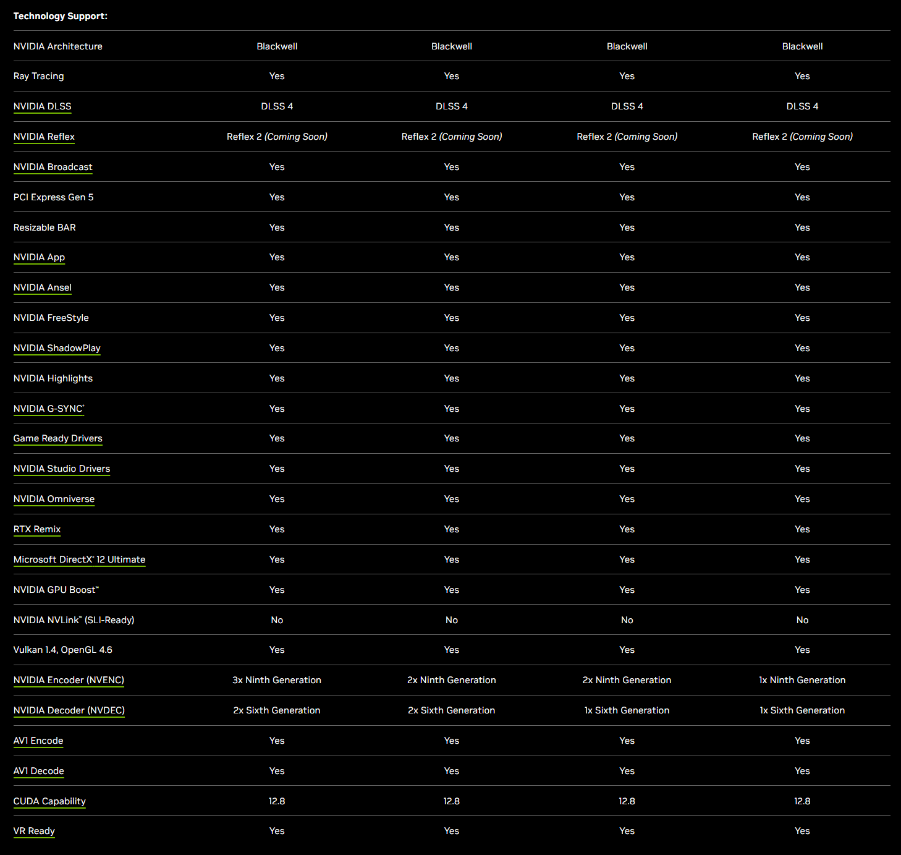The image size is (901, 855).
Task: Follow the NVIDIA App link
Action: 39,257
